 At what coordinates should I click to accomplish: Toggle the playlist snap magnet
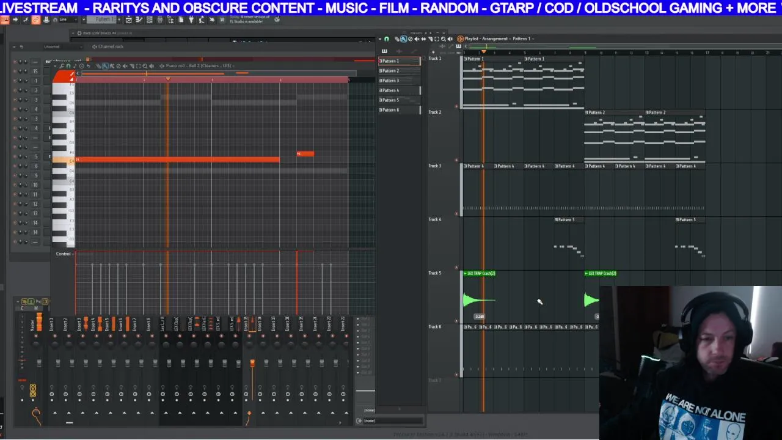pos(387,38)
